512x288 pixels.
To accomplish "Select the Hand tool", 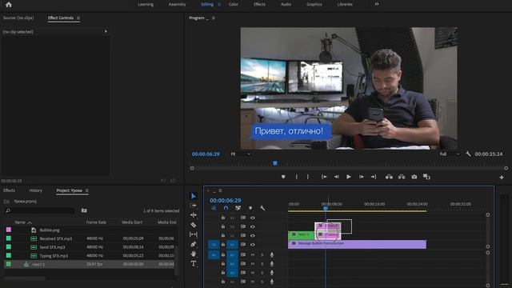I will pyautogui.click(x=194, y=254).
